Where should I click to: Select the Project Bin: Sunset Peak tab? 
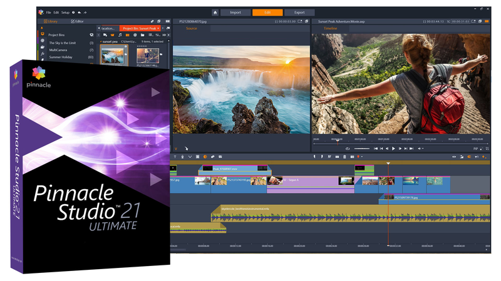point(139,28)
